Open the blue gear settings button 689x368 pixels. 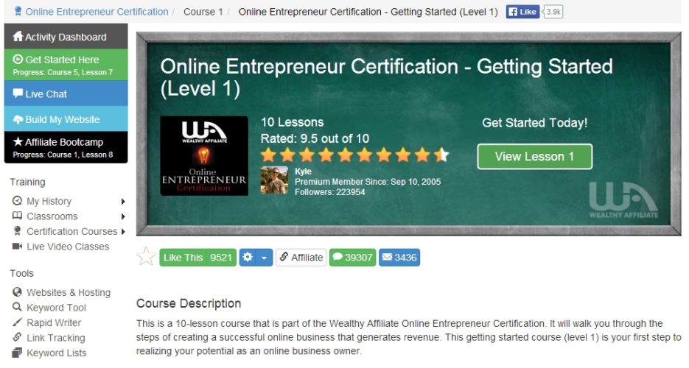pos(248,258)
